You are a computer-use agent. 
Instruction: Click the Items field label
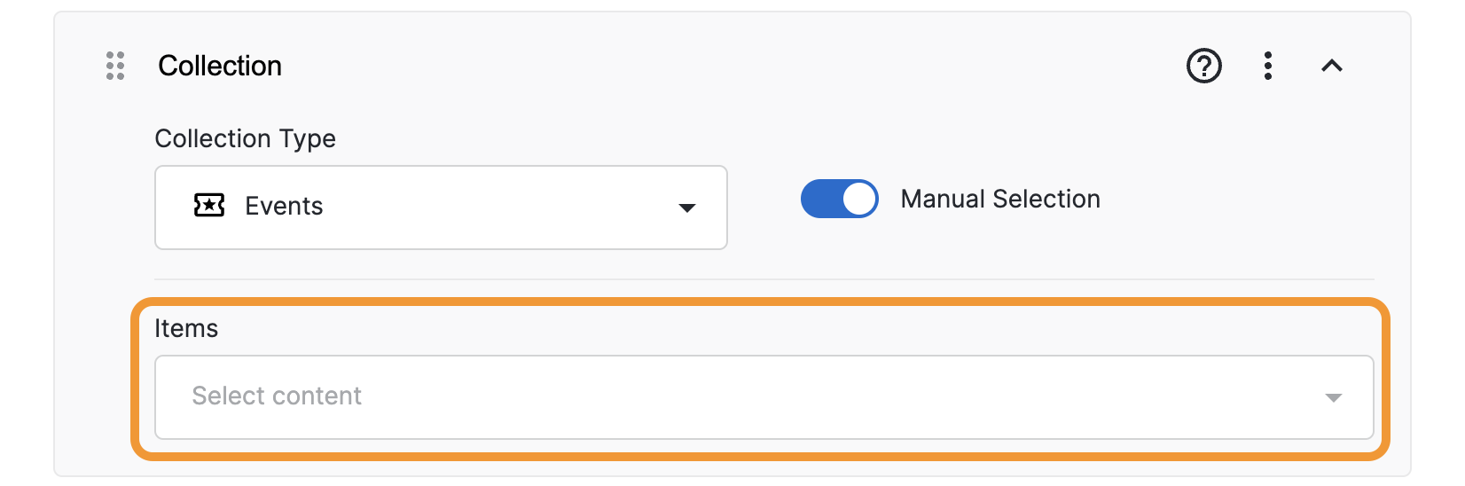pyautogui.click(x=186, y=328)
